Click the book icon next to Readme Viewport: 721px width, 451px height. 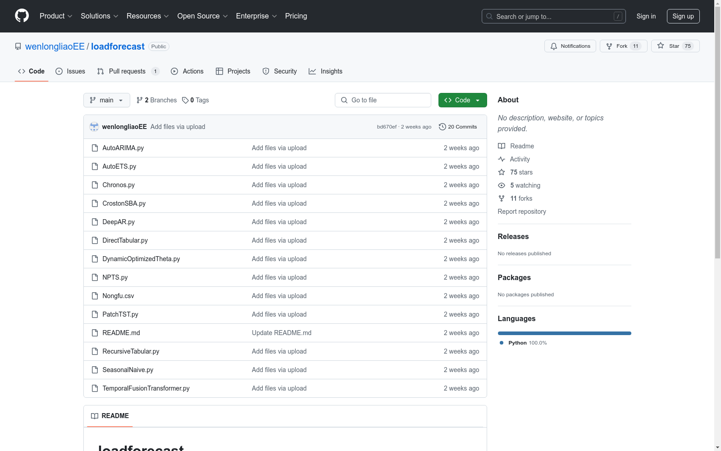click(502, 146)
